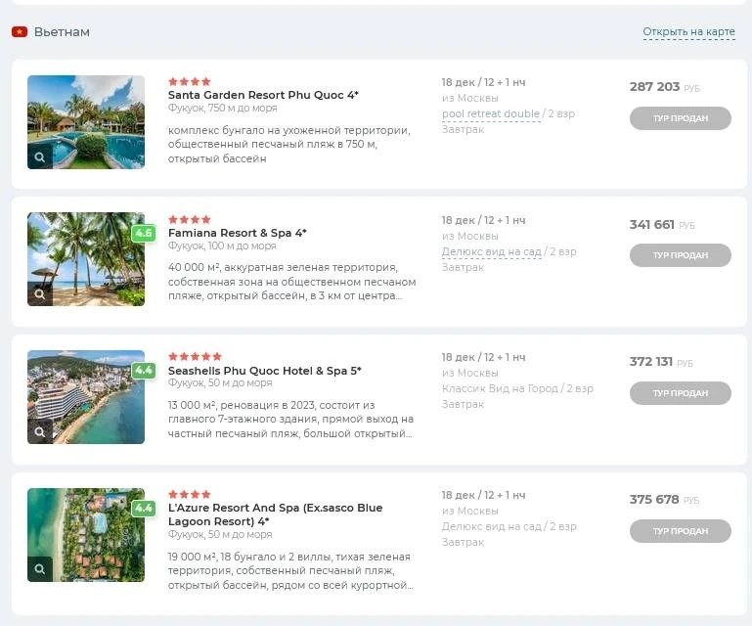Open Santa Garden Resort Phu Quoc title
The width and height of the screenshot is (752, 626).
[x=263, y=95]
